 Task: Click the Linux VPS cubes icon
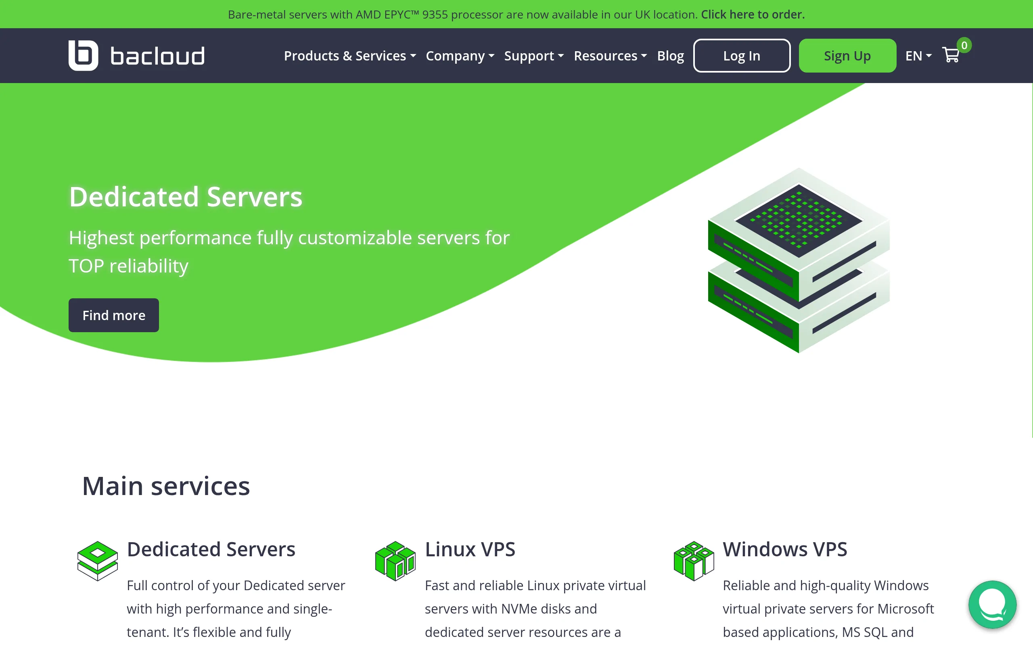pos(395,560)
